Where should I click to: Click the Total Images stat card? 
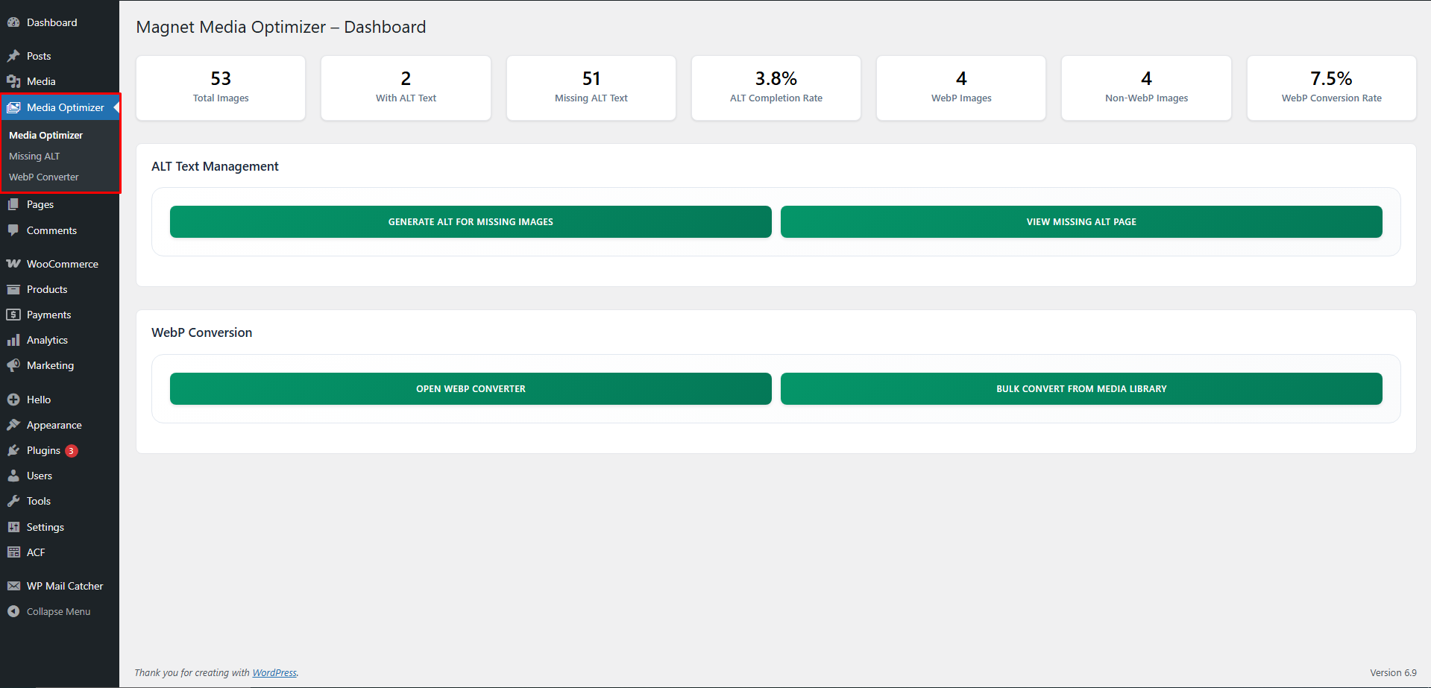coord(221,88)
